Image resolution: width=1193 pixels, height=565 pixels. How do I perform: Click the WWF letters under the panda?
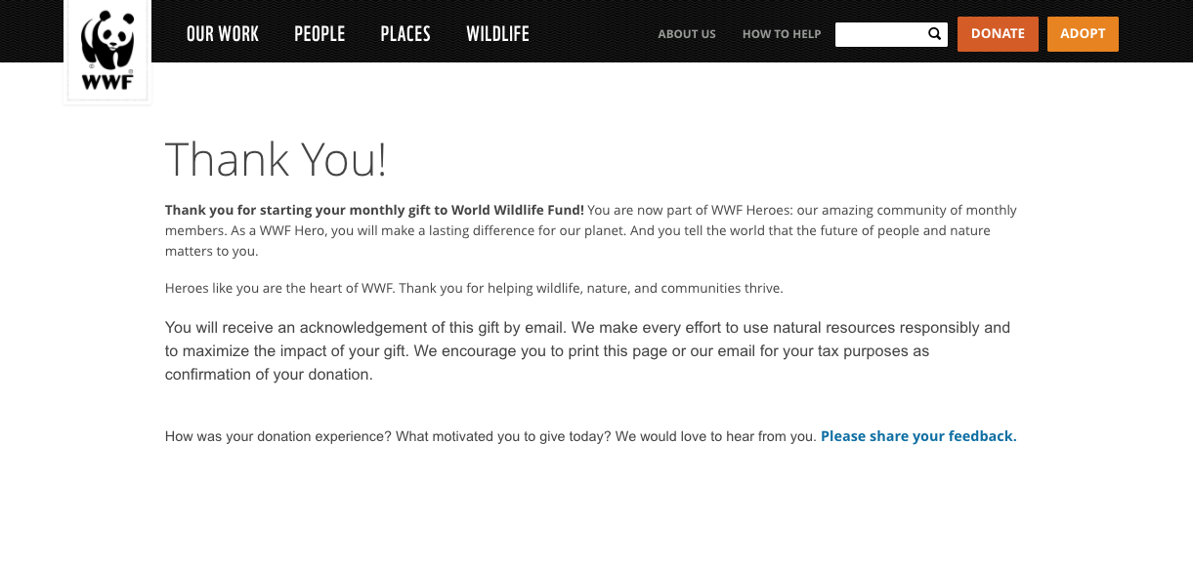pos(107,83)
